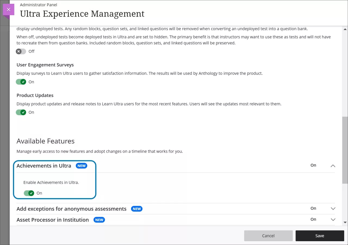The width and height of the screenshot is (348, 245).
Task: Cancel changes with the Cancel button
Action: 268,236
